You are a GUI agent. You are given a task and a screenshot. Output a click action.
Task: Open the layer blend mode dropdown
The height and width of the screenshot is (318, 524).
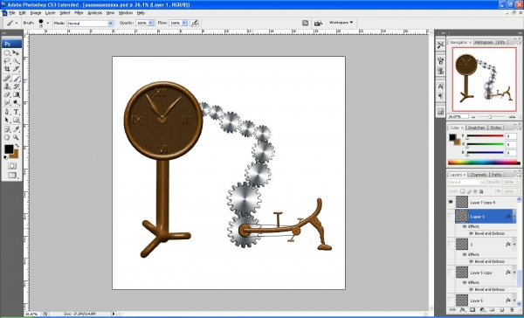(x=466, y=182)
